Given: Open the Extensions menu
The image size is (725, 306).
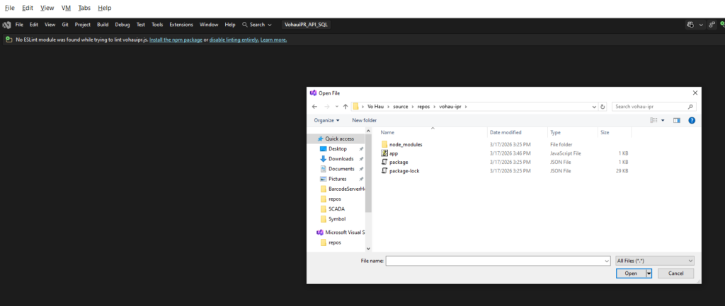Looking at the screenshot, I should (181, 25).
